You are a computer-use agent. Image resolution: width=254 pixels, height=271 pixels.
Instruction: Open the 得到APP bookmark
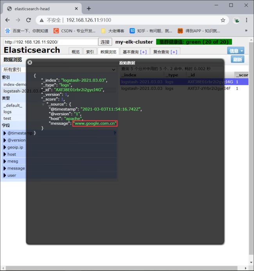click(x=199, y=31)
